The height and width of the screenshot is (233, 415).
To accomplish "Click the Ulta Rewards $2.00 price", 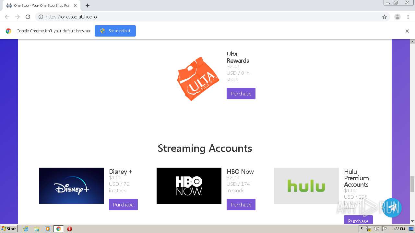I will coord(233,67).
